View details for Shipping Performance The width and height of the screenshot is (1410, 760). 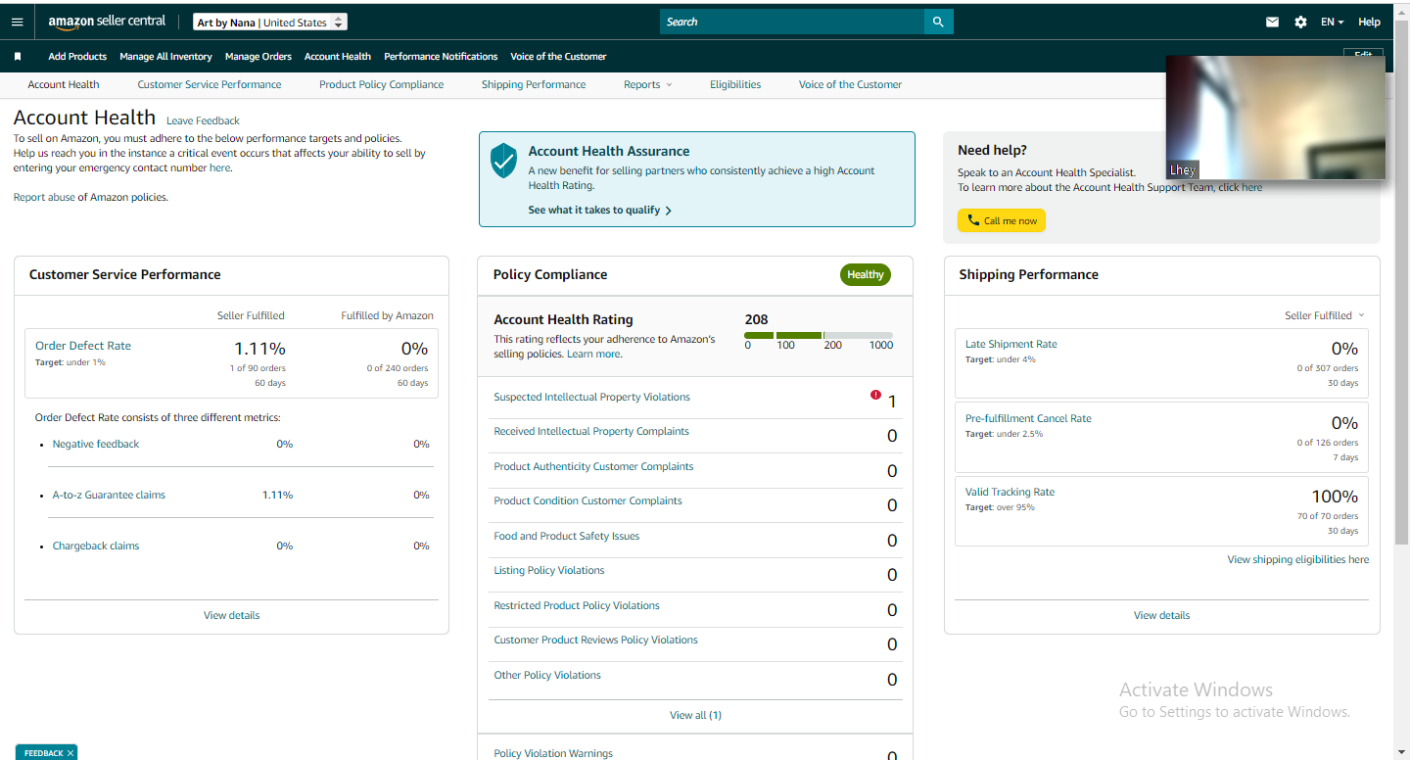1162,615
